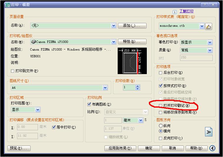Toggle the 最后打印图纸空间 checkbox
Image resolution: width=223 pixels, height=157 pixels.
[160, 92]
